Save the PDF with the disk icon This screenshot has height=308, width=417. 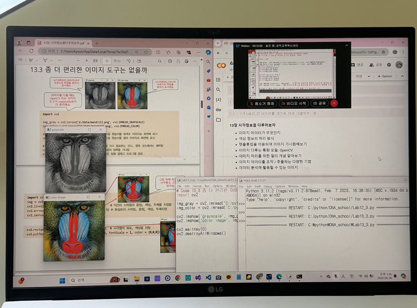178,61
